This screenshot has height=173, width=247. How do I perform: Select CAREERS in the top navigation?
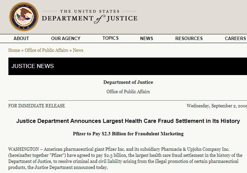[x=235, y=38]
